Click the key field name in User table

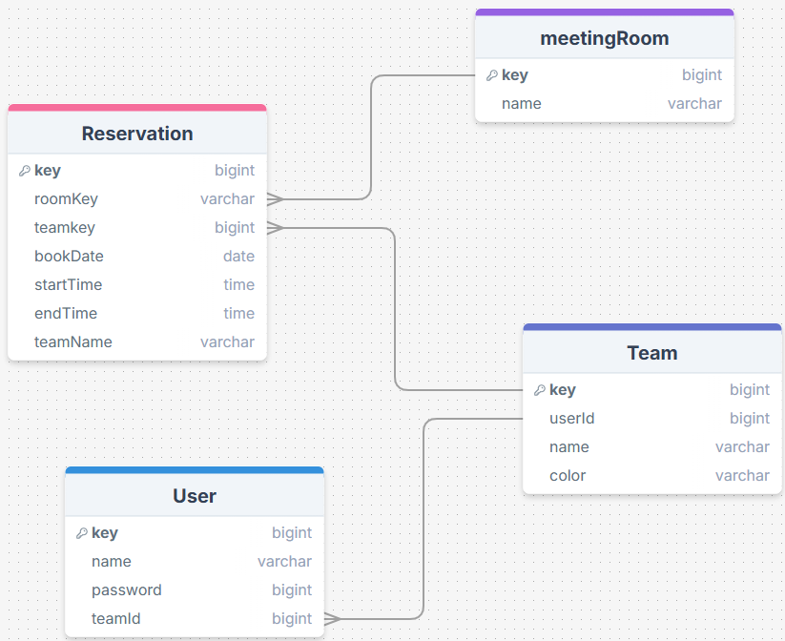(x=105, y=533)
